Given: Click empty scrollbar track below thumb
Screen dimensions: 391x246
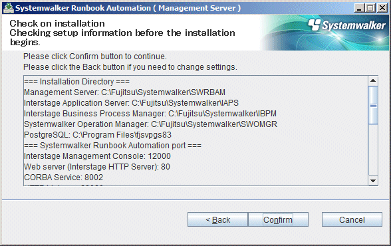Looking at the screenshot, I should coord(373,150).
